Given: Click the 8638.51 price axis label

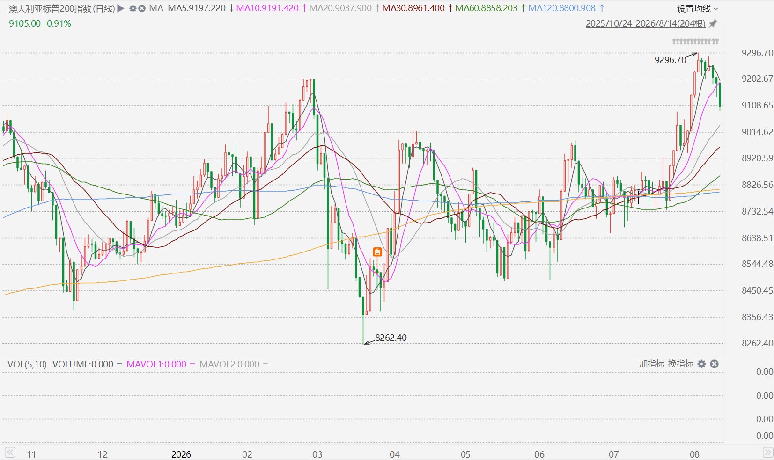Looking at the screenshot, I should pyautogui.click(x=757, y=238).
